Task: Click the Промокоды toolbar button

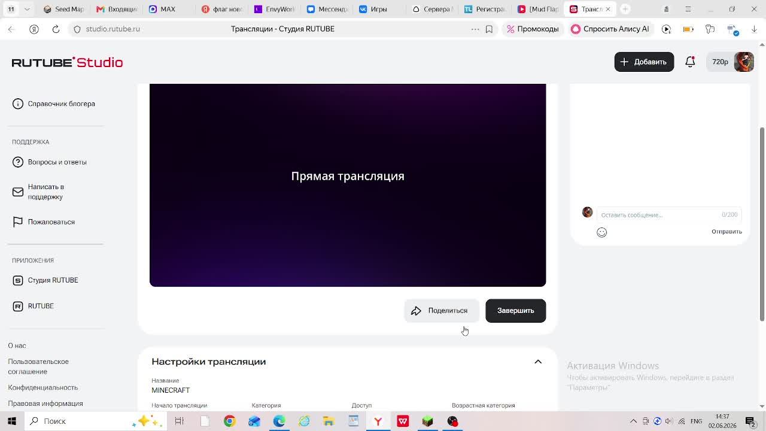Action: (533, 29)
